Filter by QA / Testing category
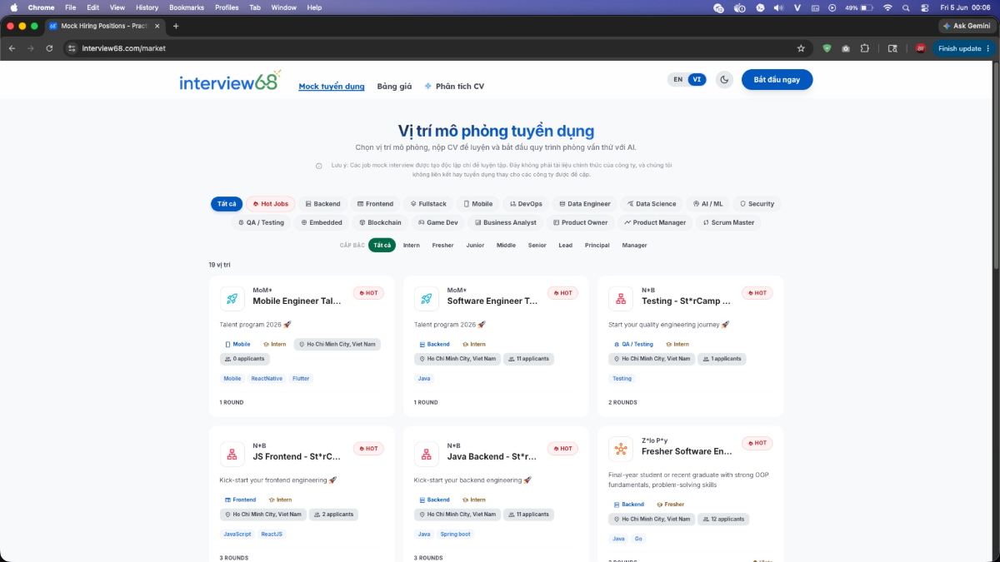This screenshot has width=1000, height=562. pos(261,222)
